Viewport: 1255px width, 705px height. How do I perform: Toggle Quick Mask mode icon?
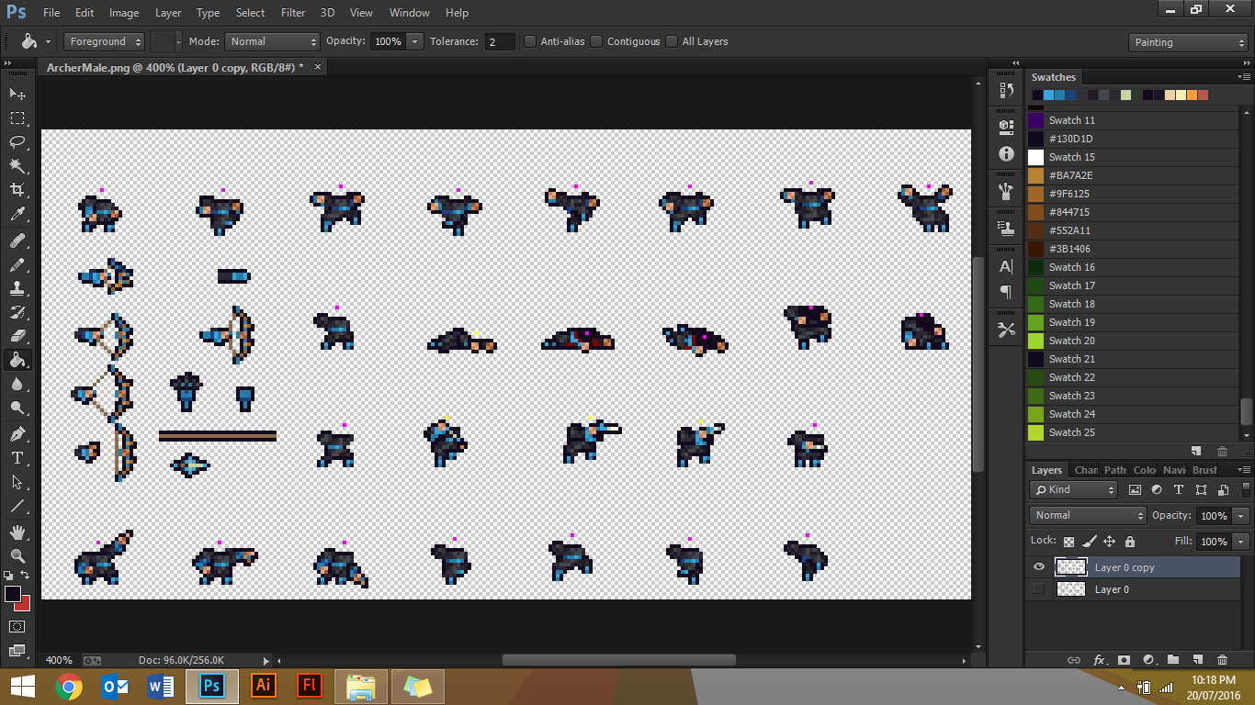[x=17, y=627]
